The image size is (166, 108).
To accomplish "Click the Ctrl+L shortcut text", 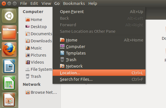I will 137,73.
